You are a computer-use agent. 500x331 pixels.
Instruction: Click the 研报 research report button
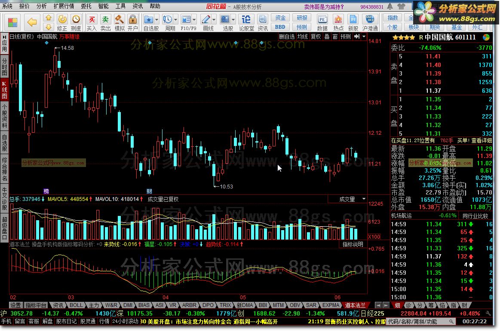click(x=302, y=18)
